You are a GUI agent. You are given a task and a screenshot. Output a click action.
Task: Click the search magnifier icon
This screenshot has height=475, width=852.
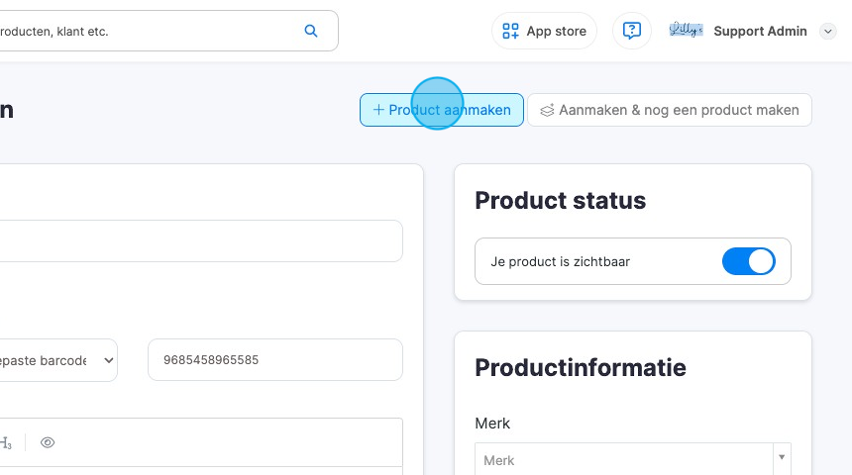(x=311, y=31)
